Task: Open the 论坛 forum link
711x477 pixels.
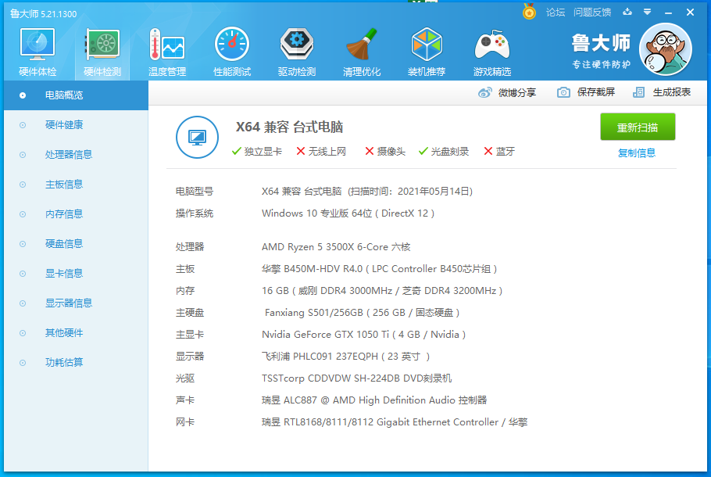Action: click(x=556, y=13)
